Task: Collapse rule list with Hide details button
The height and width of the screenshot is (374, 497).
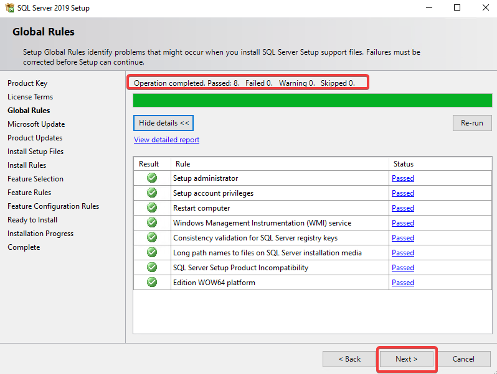Action: pos(164,123)
